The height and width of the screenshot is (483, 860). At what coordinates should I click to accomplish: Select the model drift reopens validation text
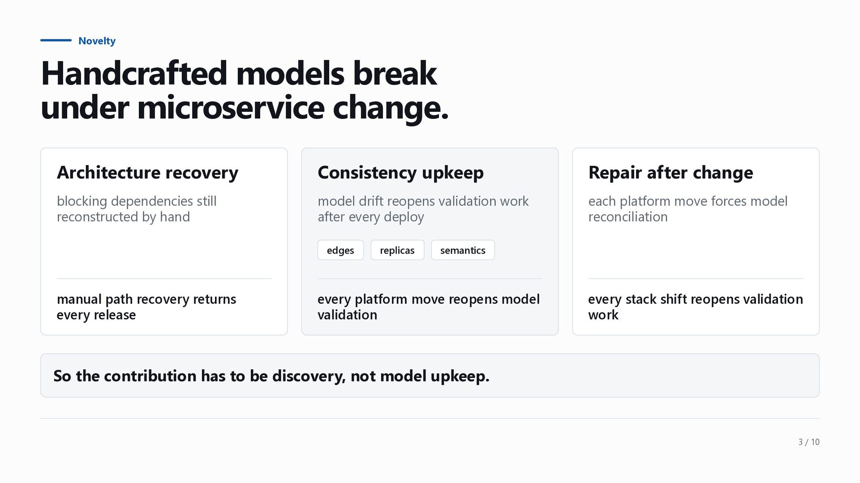(423, 209)
